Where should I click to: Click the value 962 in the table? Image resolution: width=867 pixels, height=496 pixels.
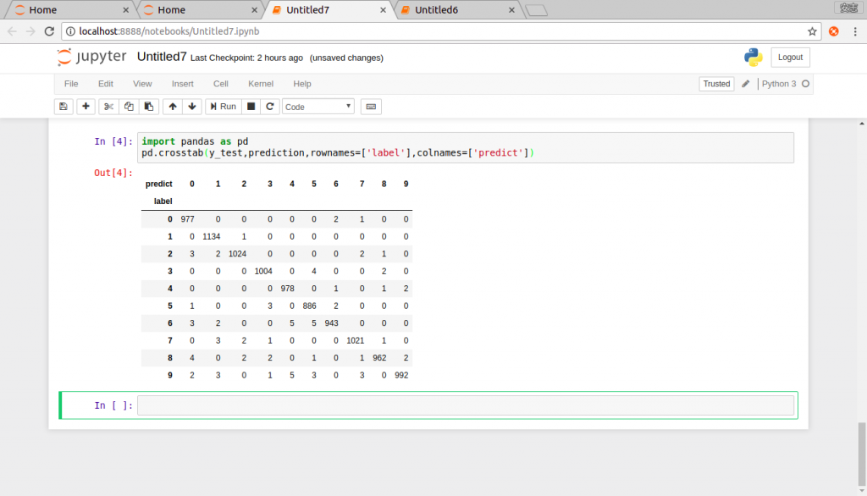tap(379, 358)
